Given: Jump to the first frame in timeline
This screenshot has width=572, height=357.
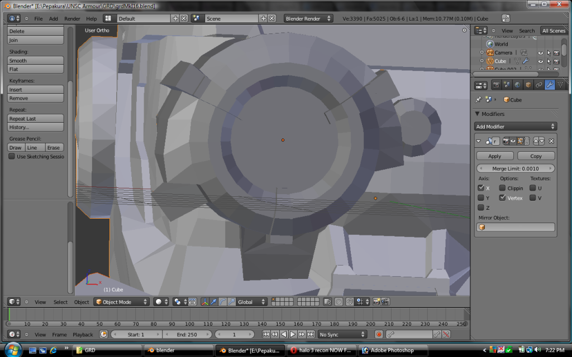Looking at the screenshot, I should pos(266,334).
